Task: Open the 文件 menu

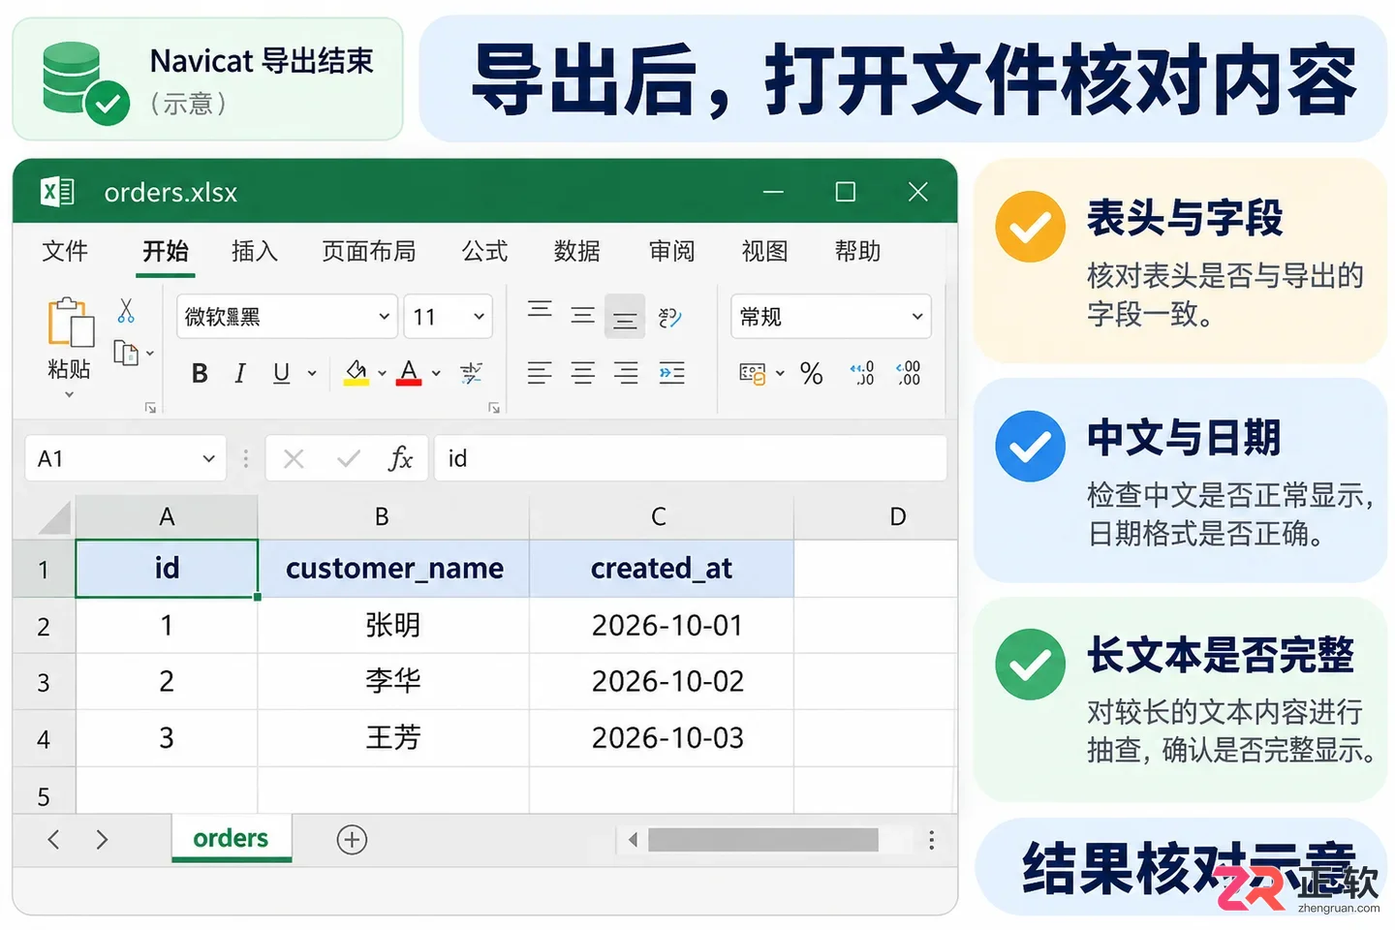Action: click(x=65, y=252)
